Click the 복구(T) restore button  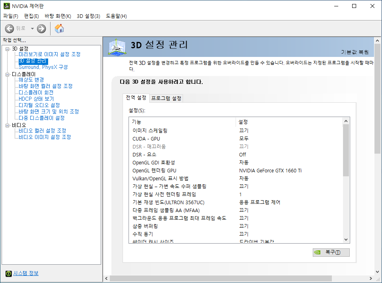click(x=331, y=252)
